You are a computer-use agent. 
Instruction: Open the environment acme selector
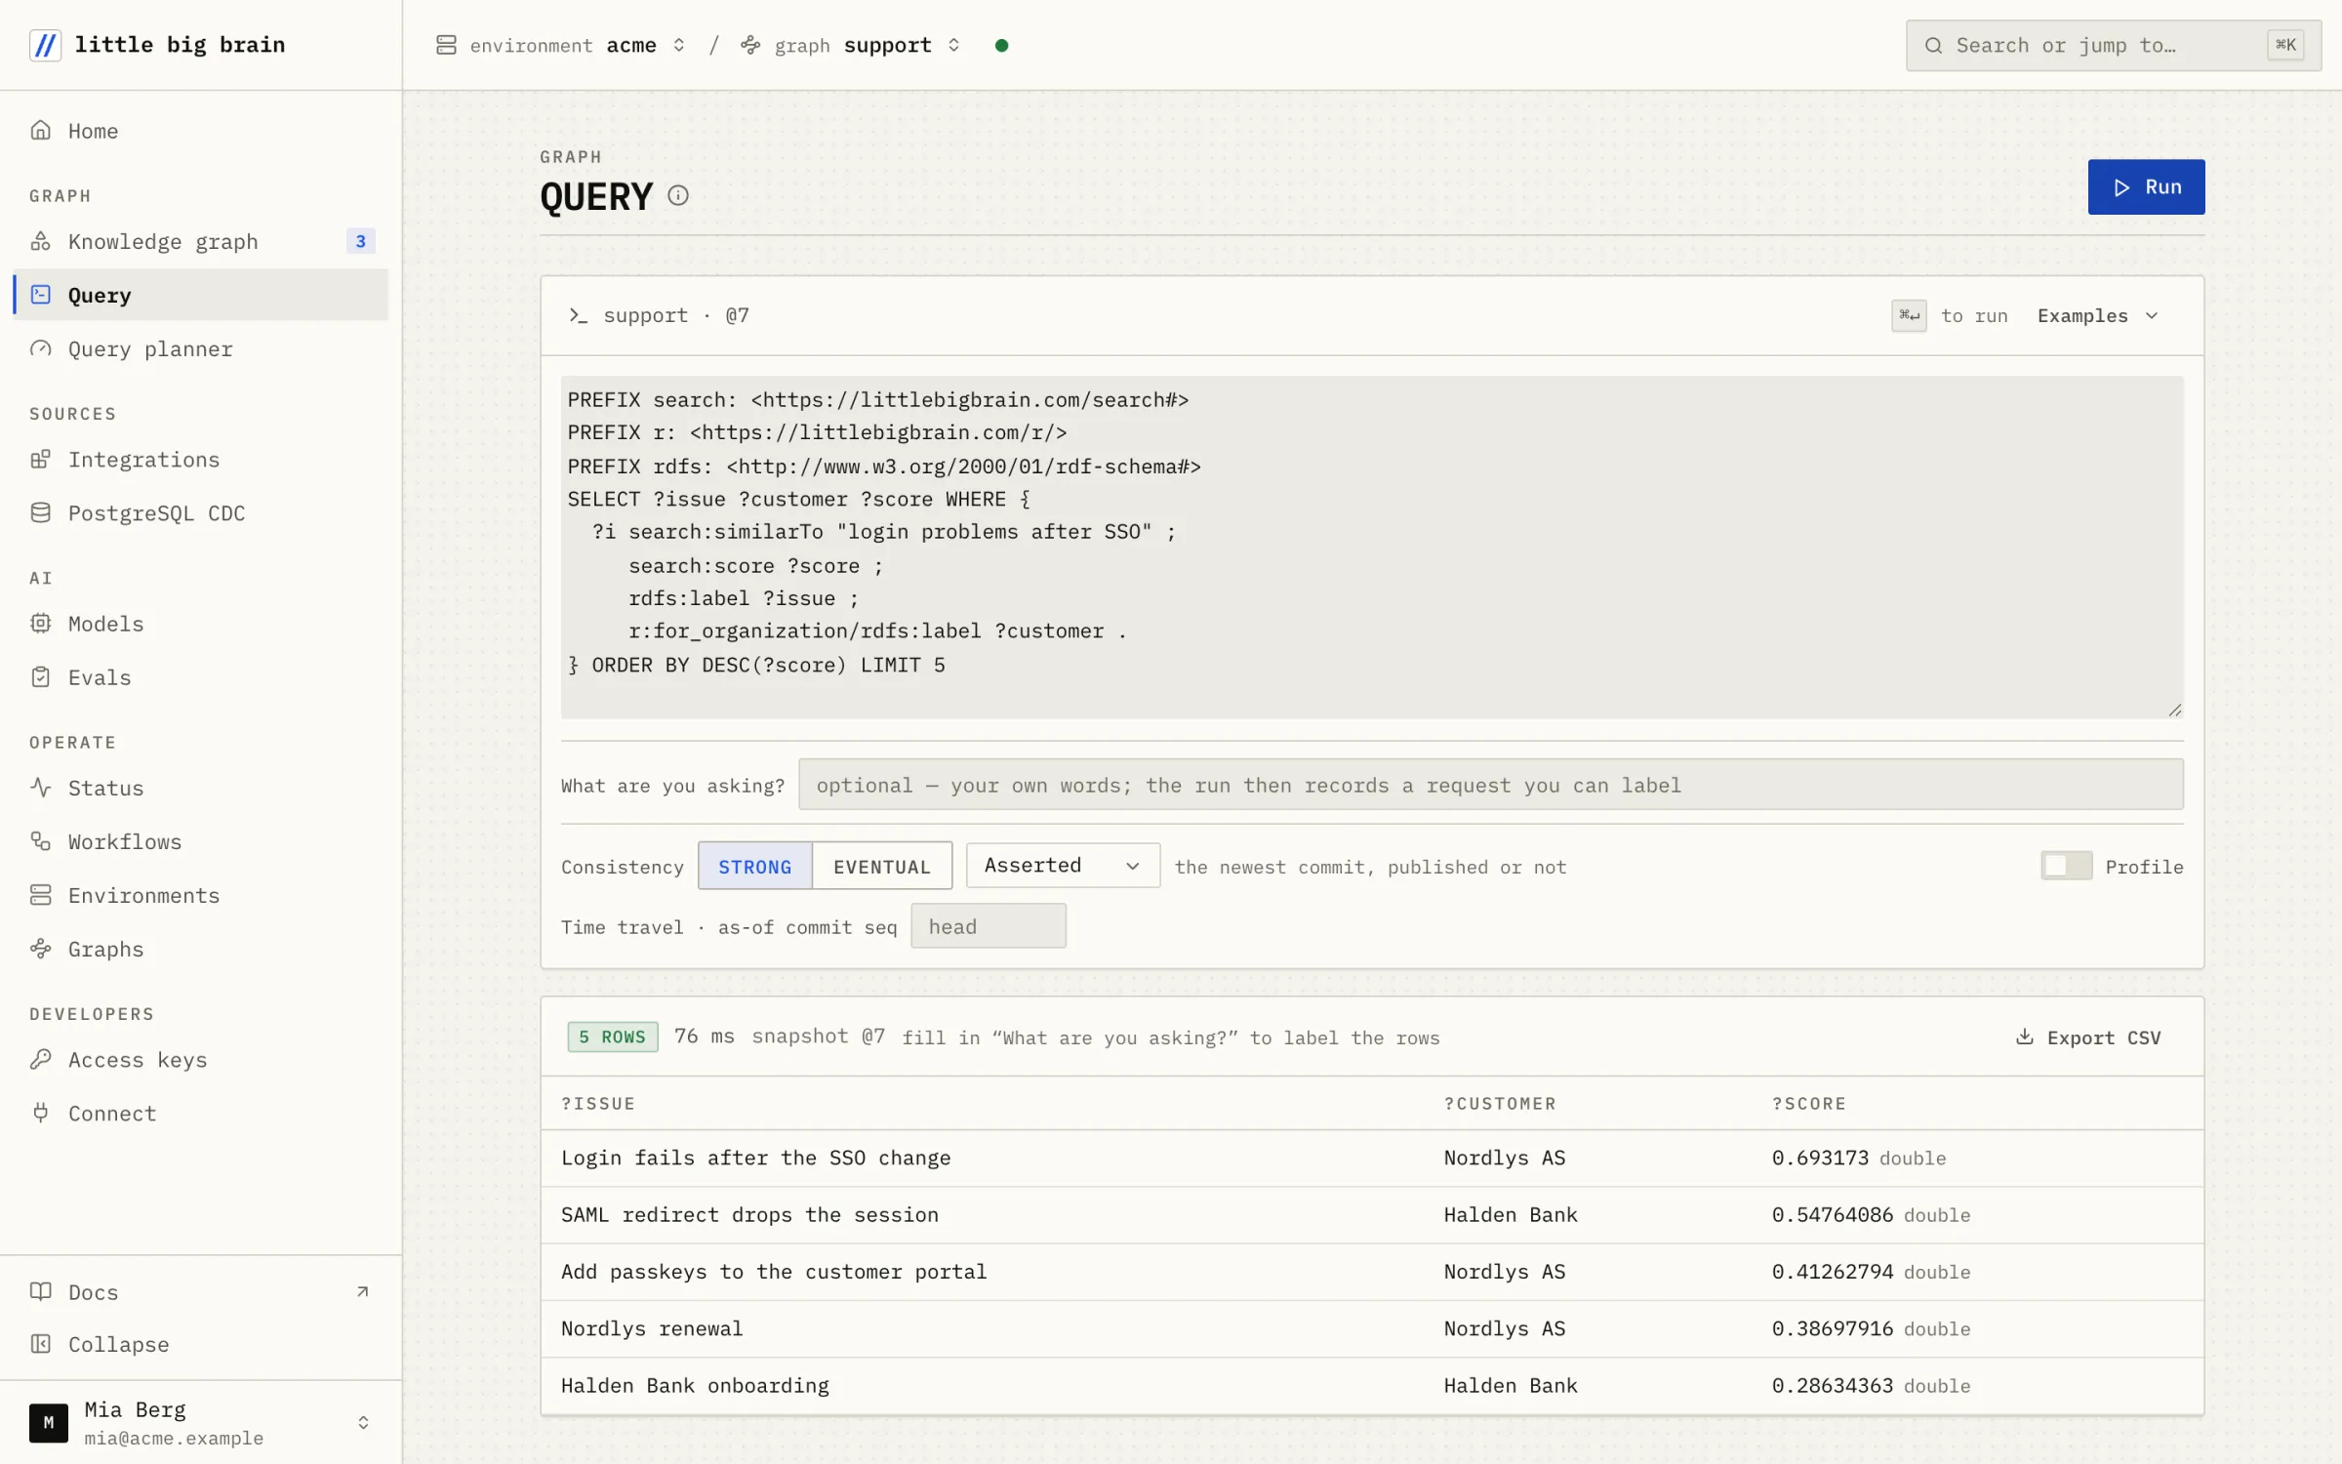point(561,45)
